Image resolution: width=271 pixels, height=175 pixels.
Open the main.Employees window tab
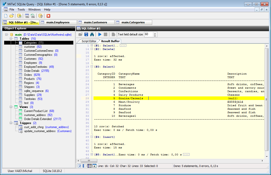pos(58,22)
